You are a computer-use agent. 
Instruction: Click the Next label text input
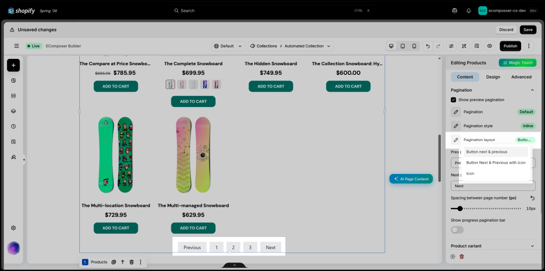coord(493,186)
